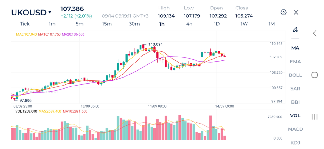The height and width of the screenshot is (149, 324).
Task: Tap the back chevron arrow
Action: pyautogui.click(x=315, y=33)
